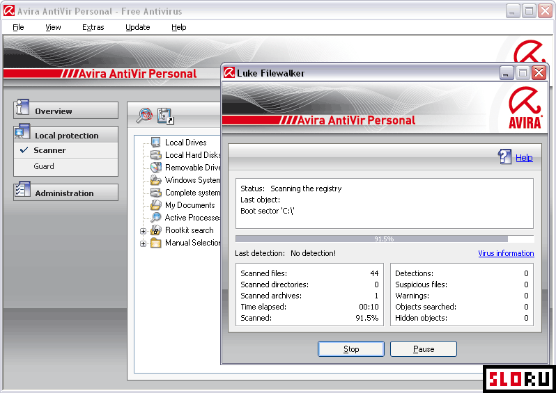Image resolution: width=556 pixels, height=393 pixels.
Task: Click the Scanned files count 44
Action: [374, 273]
